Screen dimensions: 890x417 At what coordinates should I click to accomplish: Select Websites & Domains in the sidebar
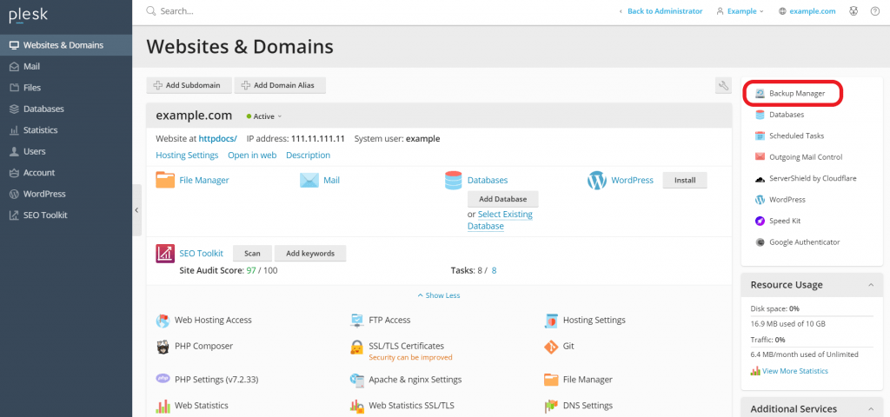(x=66, y=45)
